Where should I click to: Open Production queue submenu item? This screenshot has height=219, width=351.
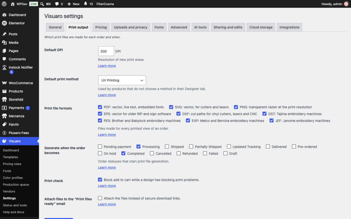(x=16, y=184)
